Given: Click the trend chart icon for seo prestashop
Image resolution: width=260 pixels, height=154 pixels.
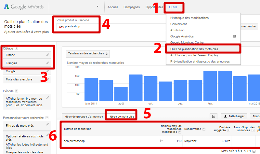Looking at the screenshot, I should click(x=162, y=141).
